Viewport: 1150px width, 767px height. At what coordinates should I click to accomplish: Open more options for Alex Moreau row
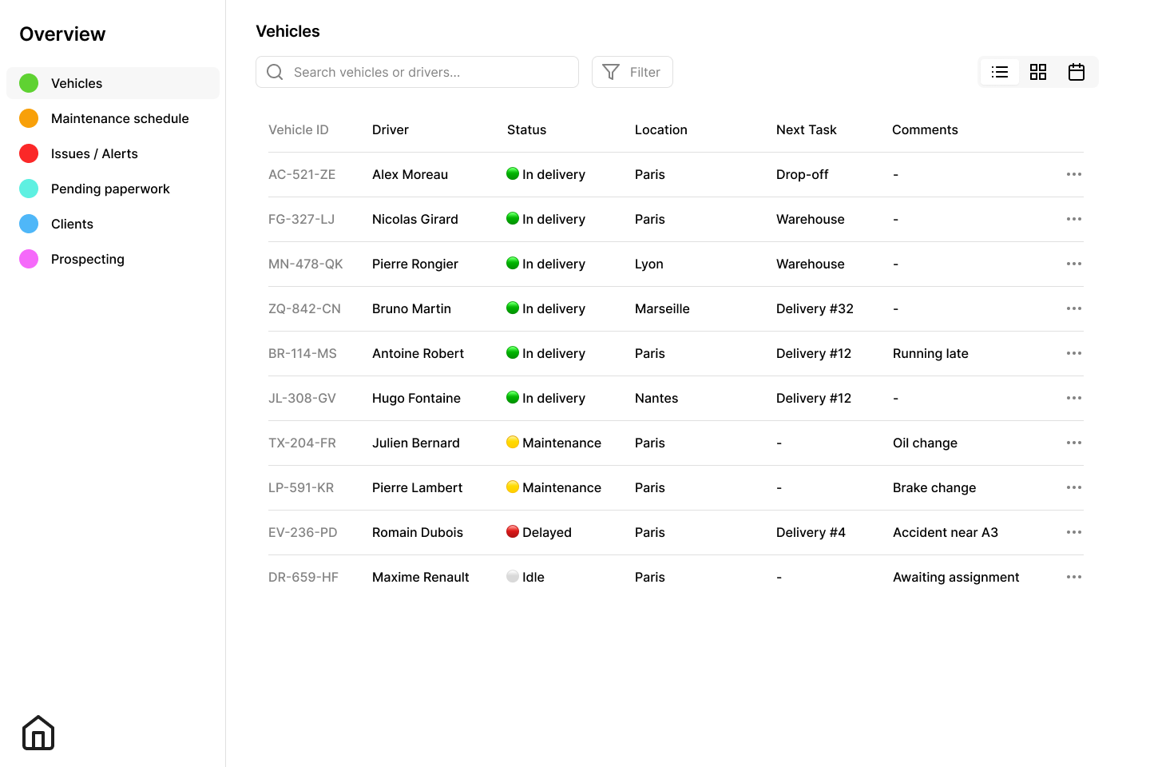[1074, 174]
